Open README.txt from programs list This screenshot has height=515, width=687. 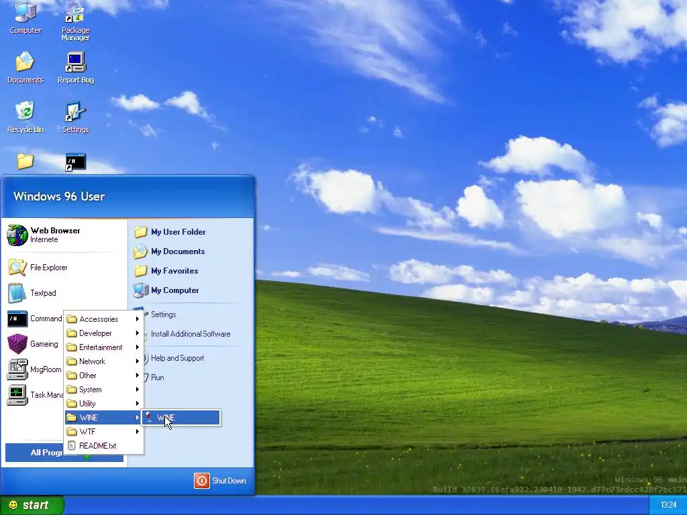(104, 445)
